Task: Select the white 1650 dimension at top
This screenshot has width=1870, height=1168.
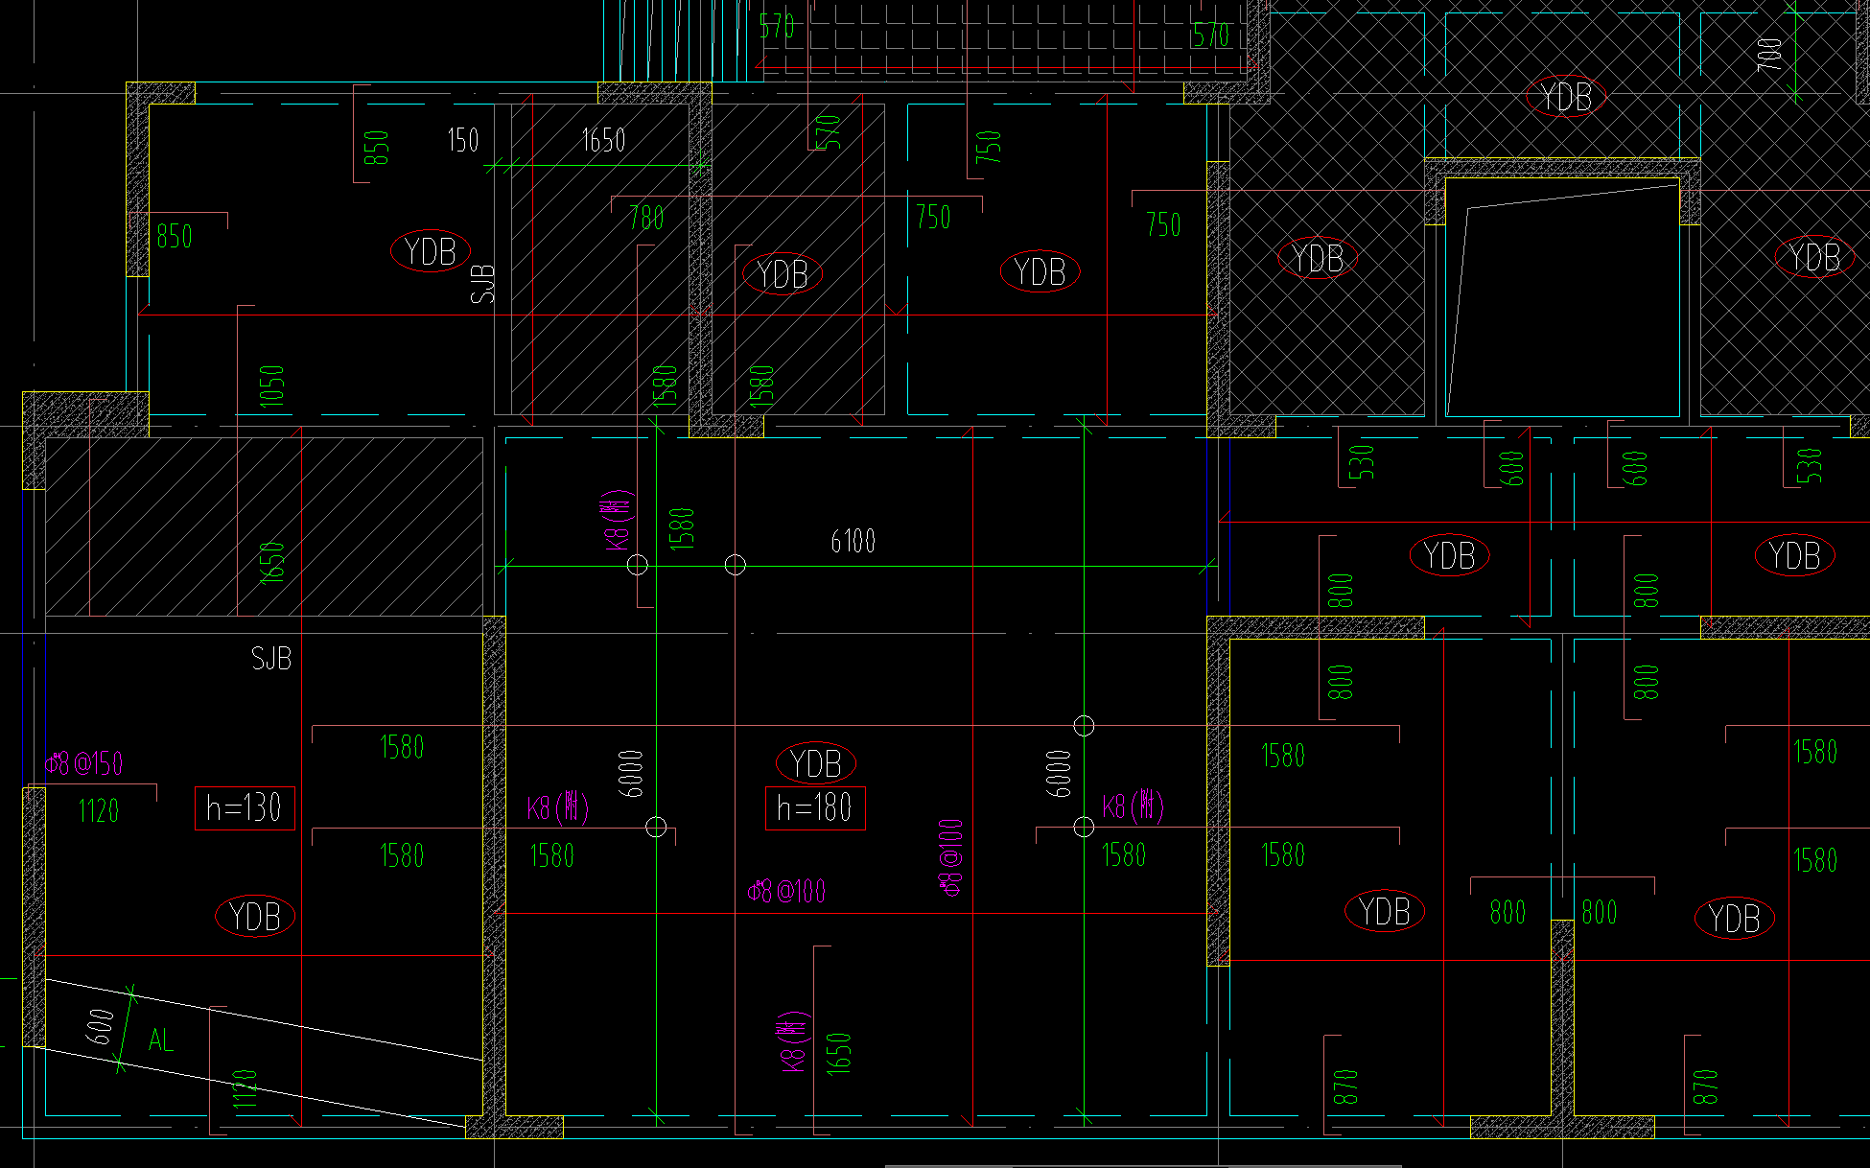Action: point(603,141)
